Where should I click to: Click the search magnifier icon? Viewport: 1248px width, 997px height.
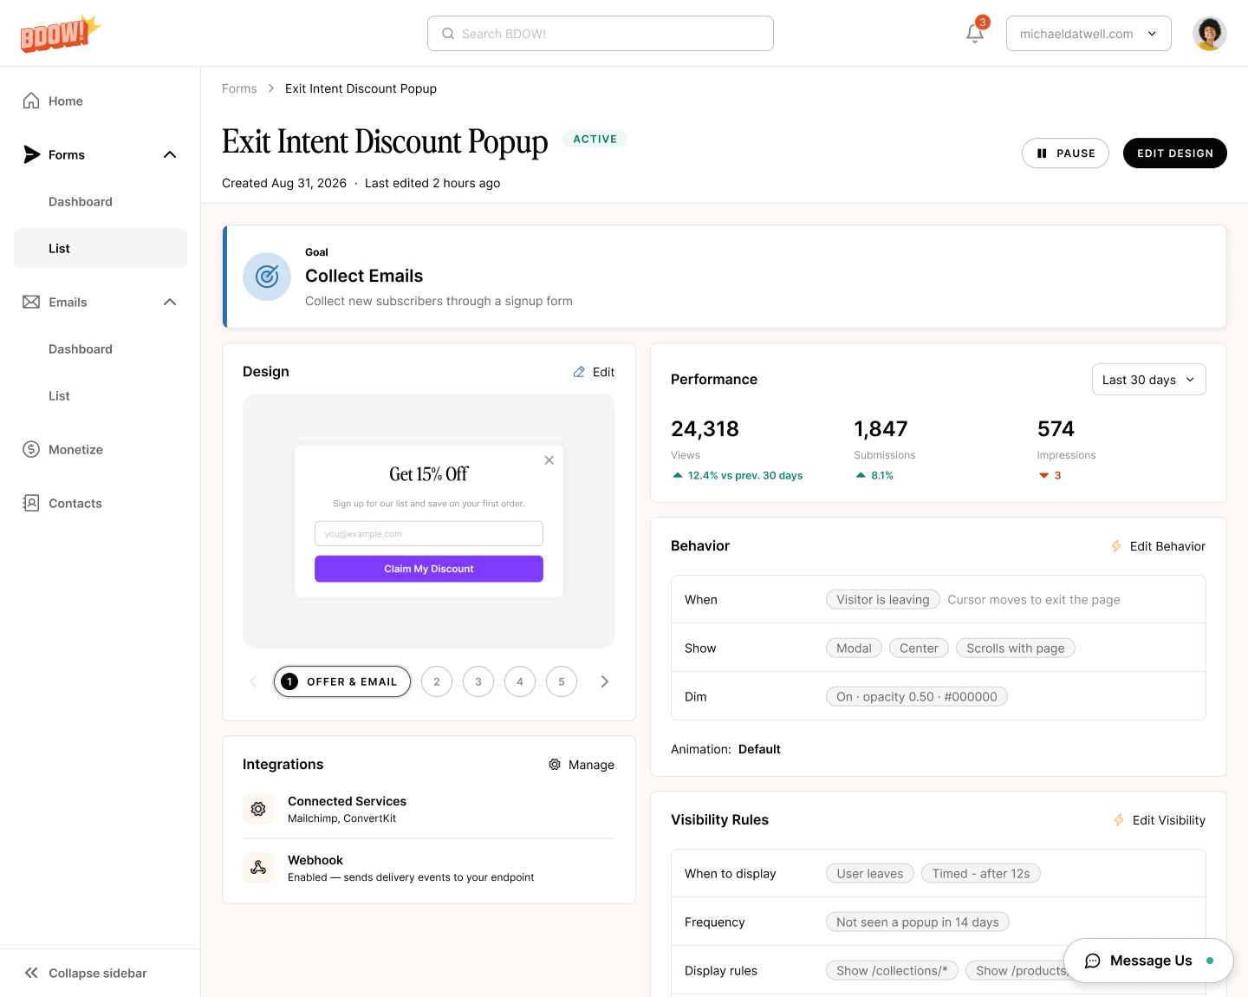[x=448, y=34]
